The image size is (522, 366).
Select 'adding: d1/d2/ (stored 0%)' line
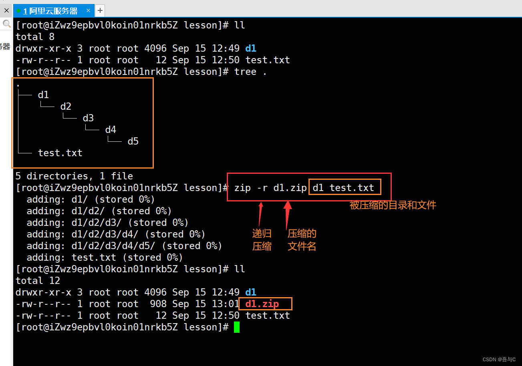[99, 211]
